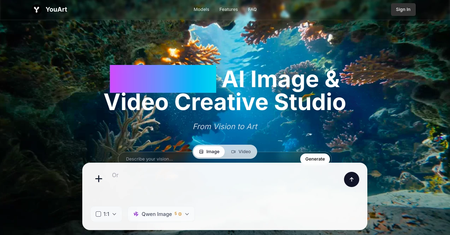450x235 pixels.
Task: Click the Or upload prompt area
Action: click(x=115, y=175)
